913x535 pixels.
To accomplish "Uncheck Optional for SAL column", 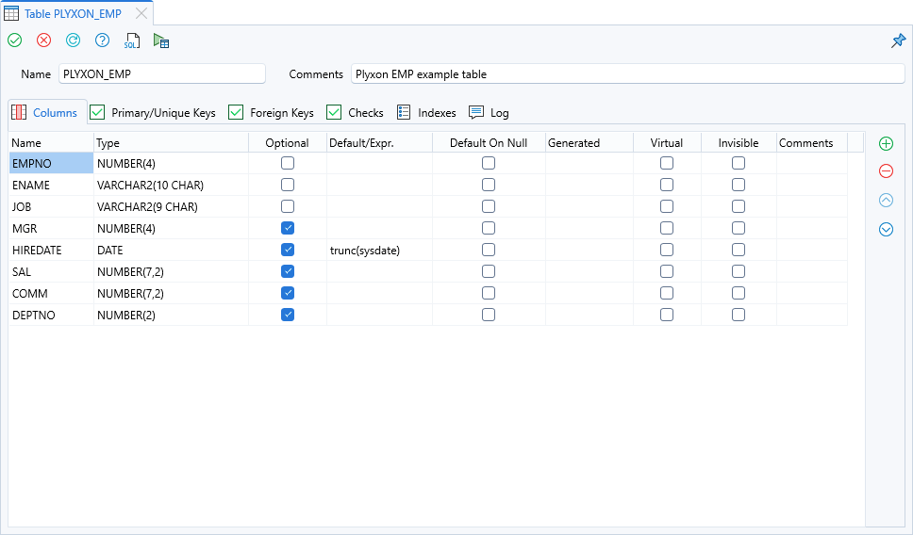I will pyautogui.click(x=288, y=271).
